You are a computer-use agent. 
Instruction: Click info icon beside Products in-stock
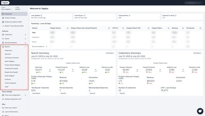click(176, 16)
